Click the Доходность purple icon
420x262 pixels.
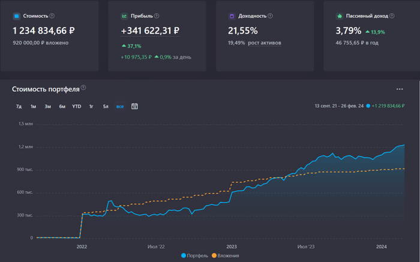[x=232, y=16]
